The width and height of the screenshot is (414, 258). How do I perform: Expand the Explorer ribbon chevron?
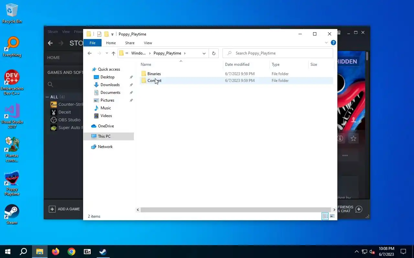[x=326, y=43]
